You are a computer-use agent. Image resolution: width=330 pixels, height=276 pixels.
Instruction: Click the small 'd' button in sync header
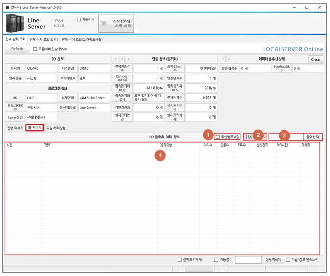point(122,59)
